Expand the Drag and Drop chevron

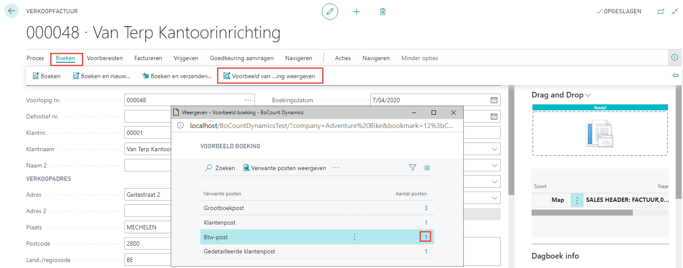588,95
